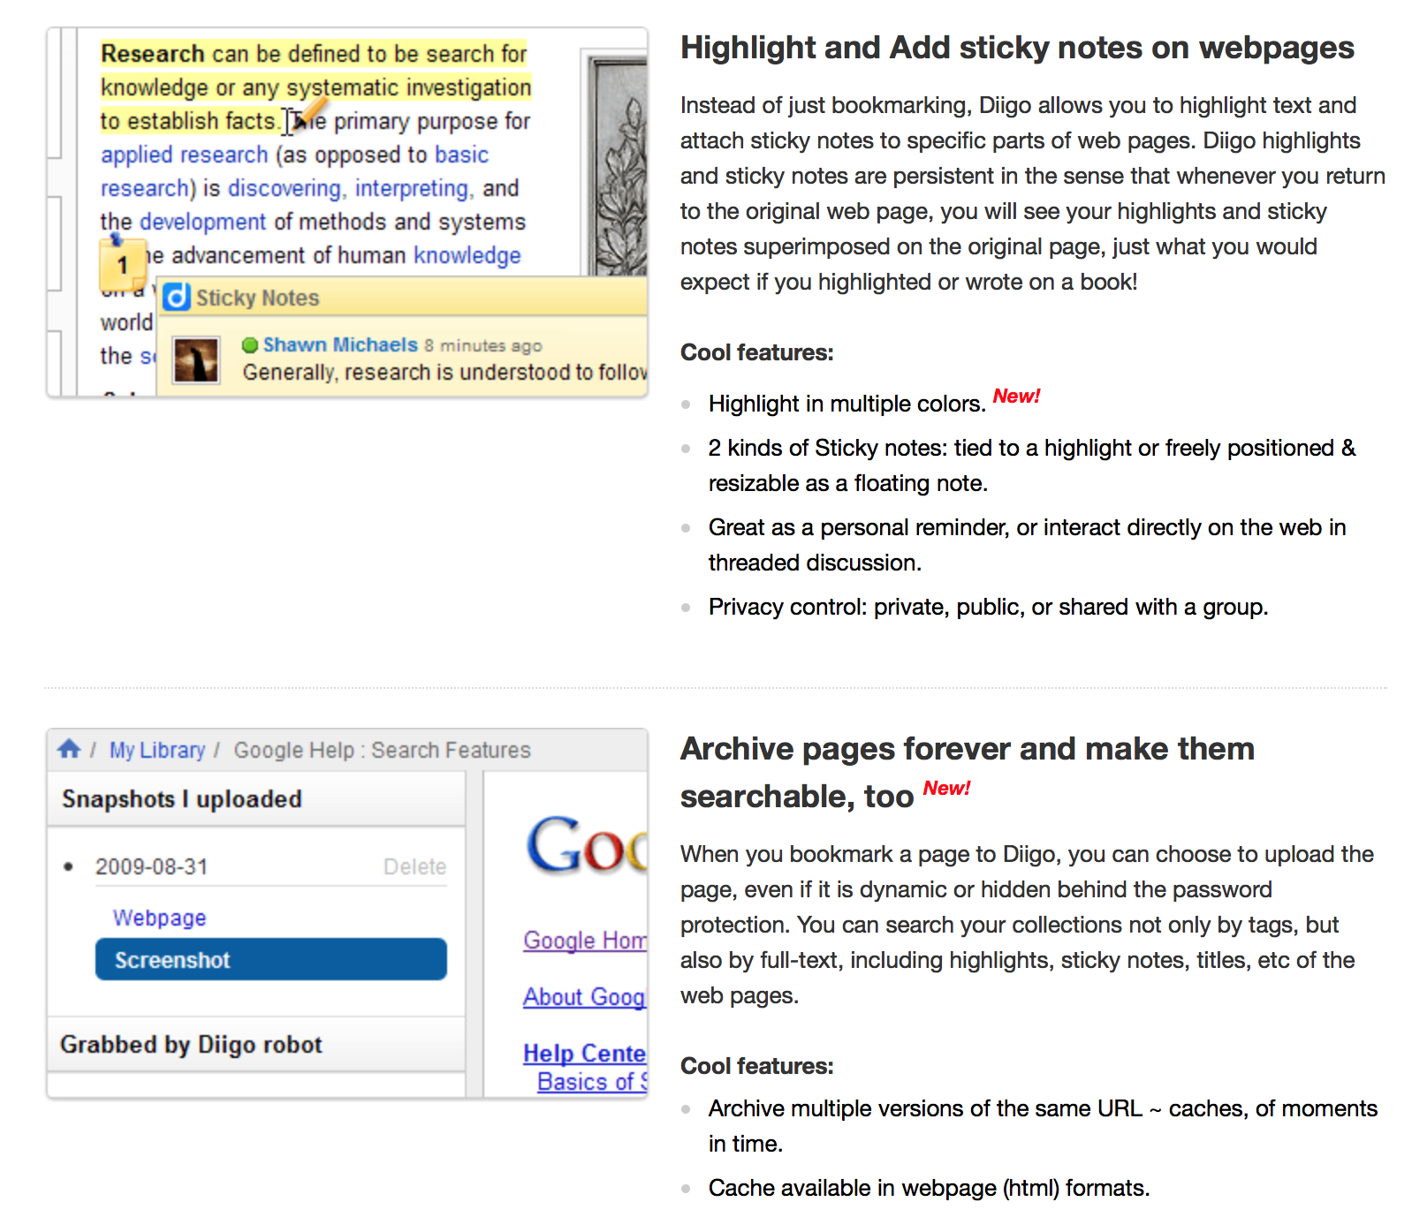Click the 'Highlight in multiple colors.' bullet text
Viewport: 1412px width, 1217px height.
point(846,404)
